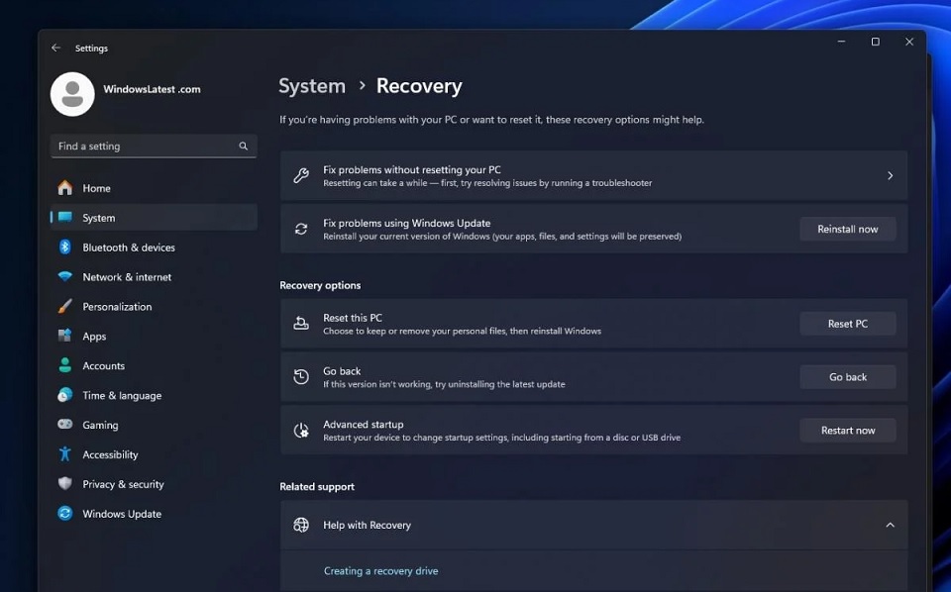Click the Find a setting search box
The image size is (951, 592).
pos(154,147)
